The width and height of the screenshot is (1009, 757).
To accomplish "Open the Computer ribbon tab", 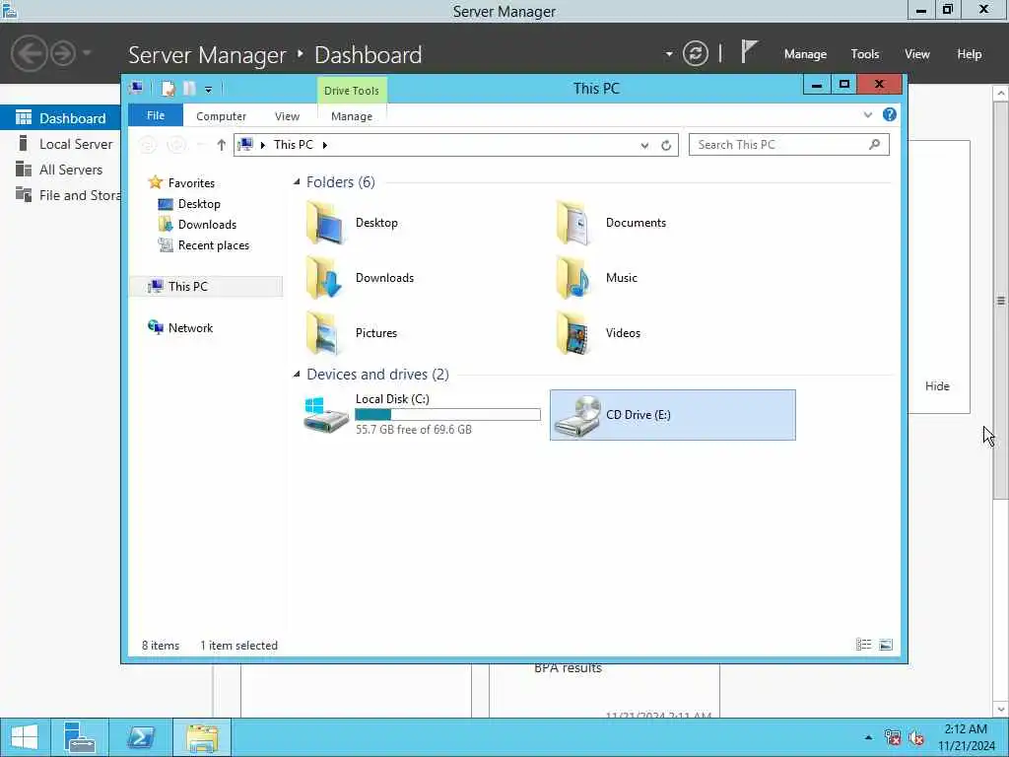I will (221, 116).
